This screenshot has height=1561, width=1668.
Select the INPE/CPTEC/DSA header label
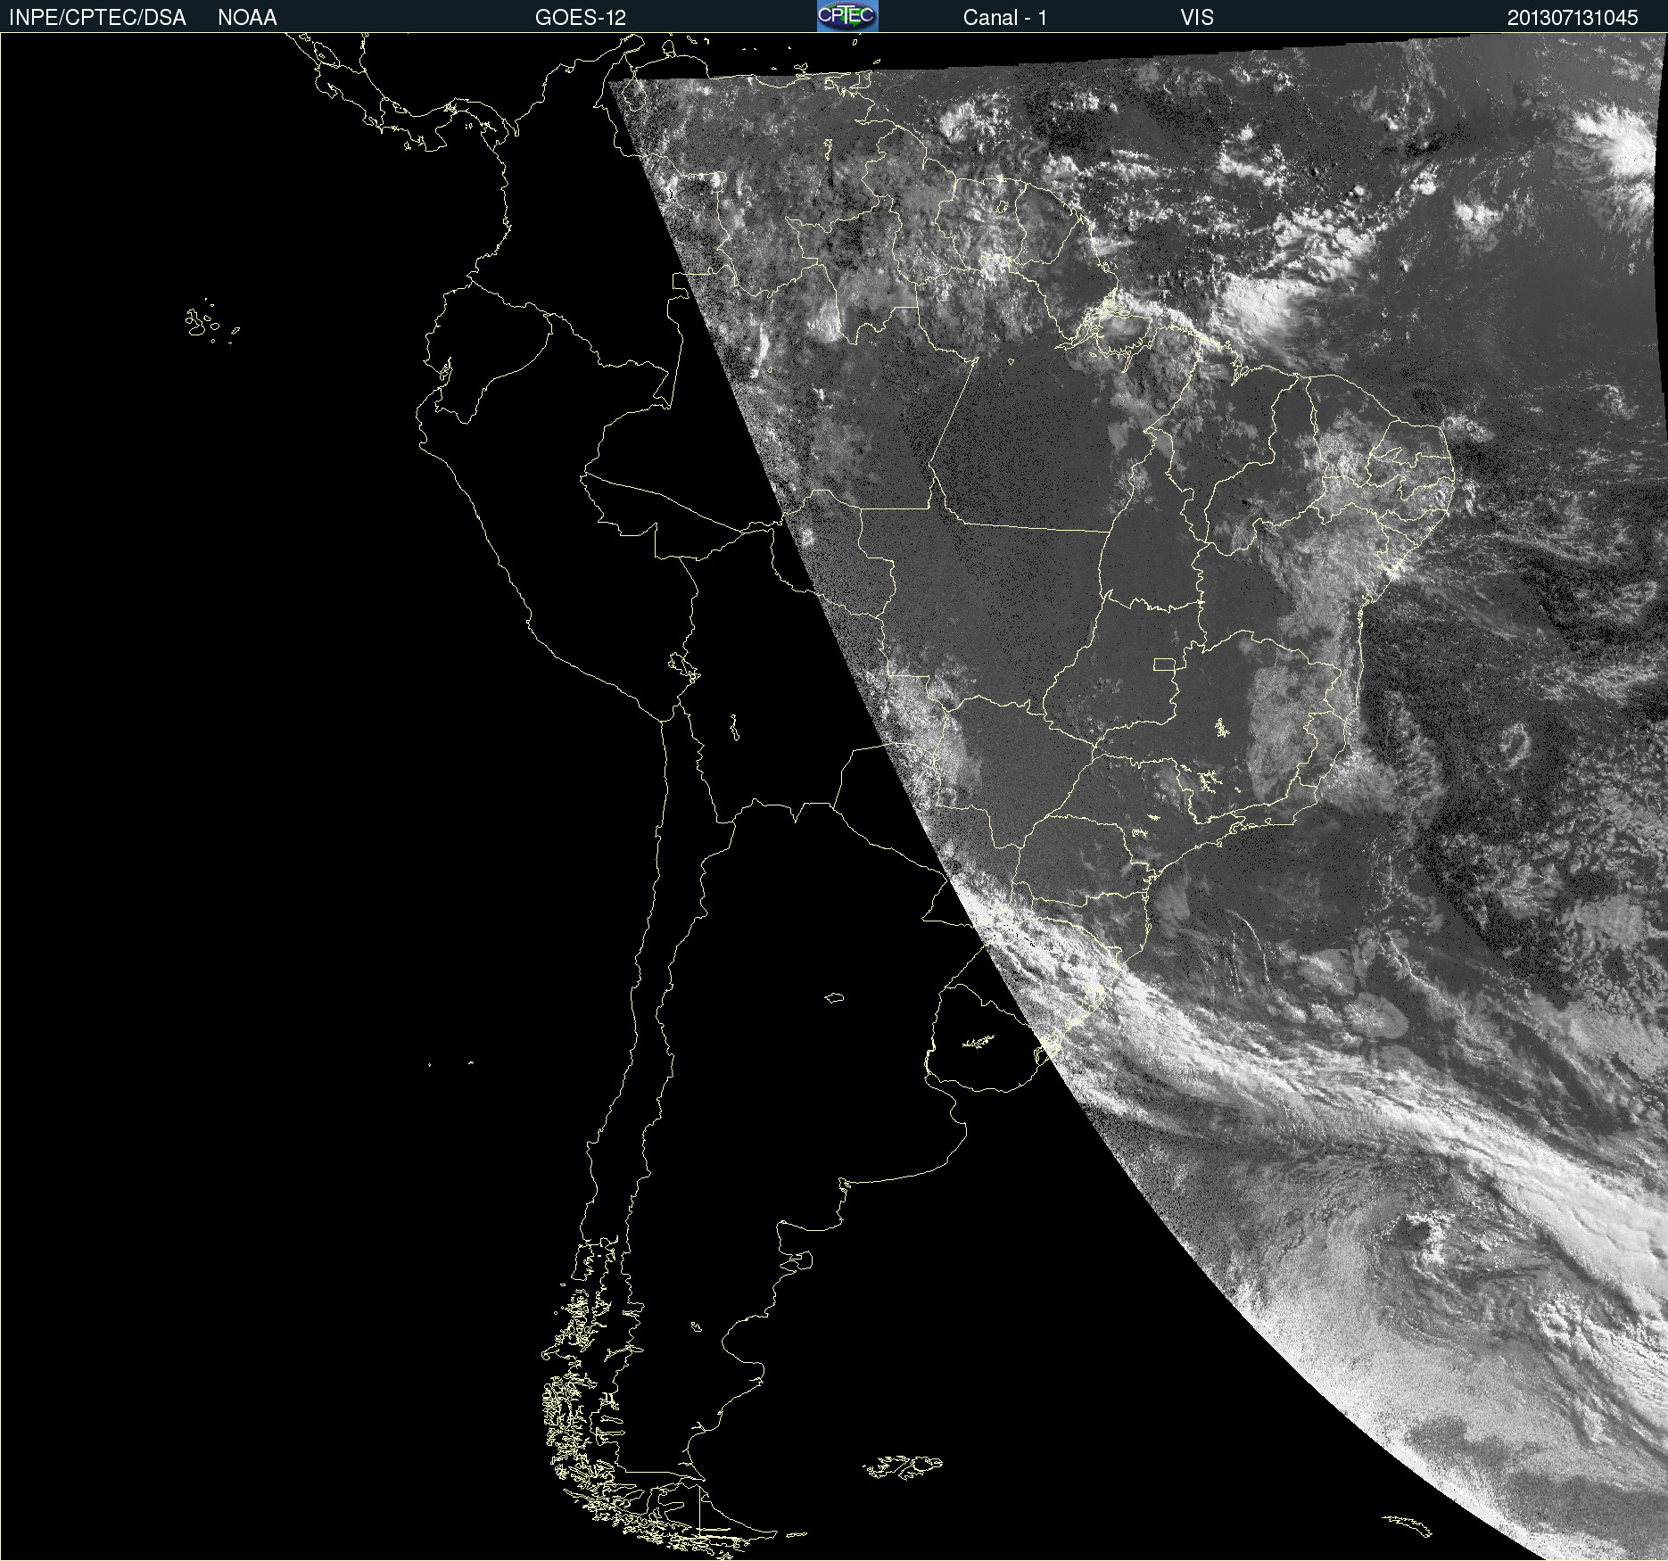pos(97,18)
